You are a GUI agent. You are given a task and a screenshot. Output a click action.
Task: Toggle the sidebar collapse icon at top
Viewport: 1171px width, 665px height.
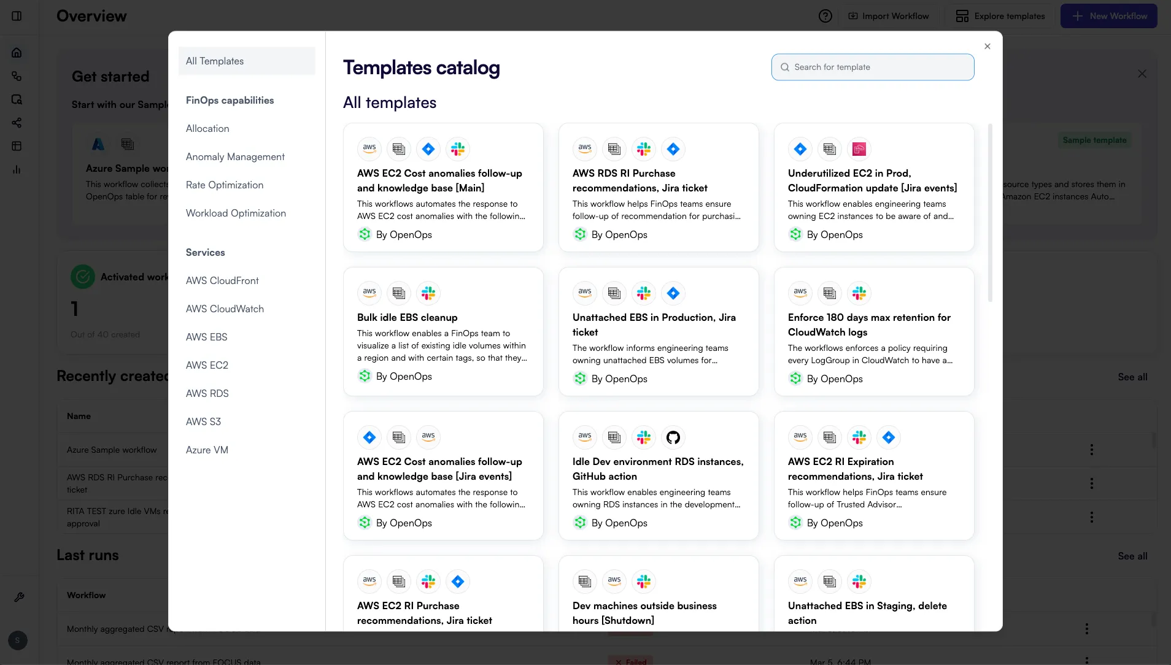pos(17,16)
